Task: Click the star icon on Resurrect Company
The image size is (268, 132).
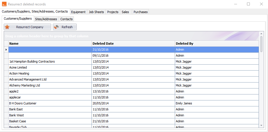Action: pos(7,27)
